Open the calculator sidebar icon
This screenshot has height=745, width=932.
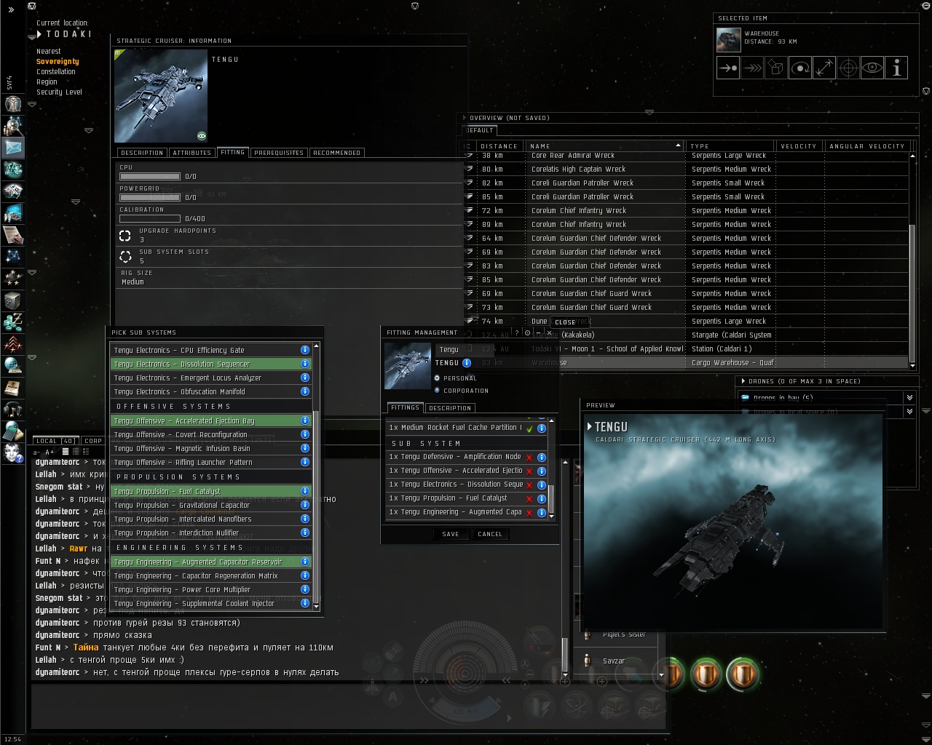click(13, 431)
